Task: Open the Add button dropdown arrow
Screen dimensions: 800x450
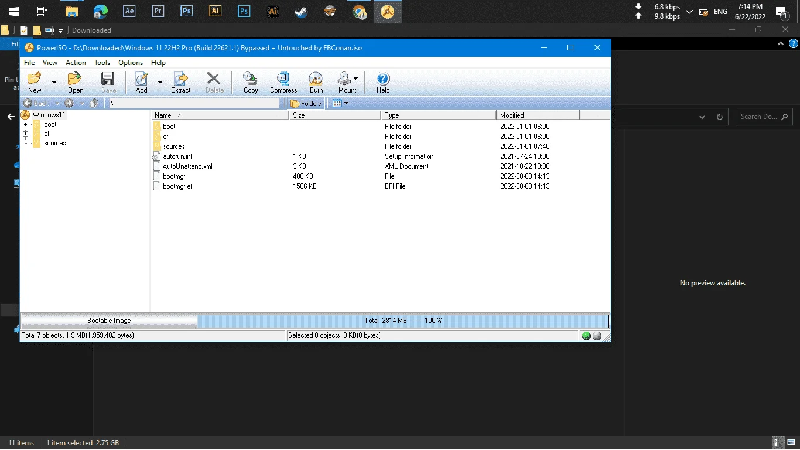Action: pyautogui.click(x=160, y=83)
